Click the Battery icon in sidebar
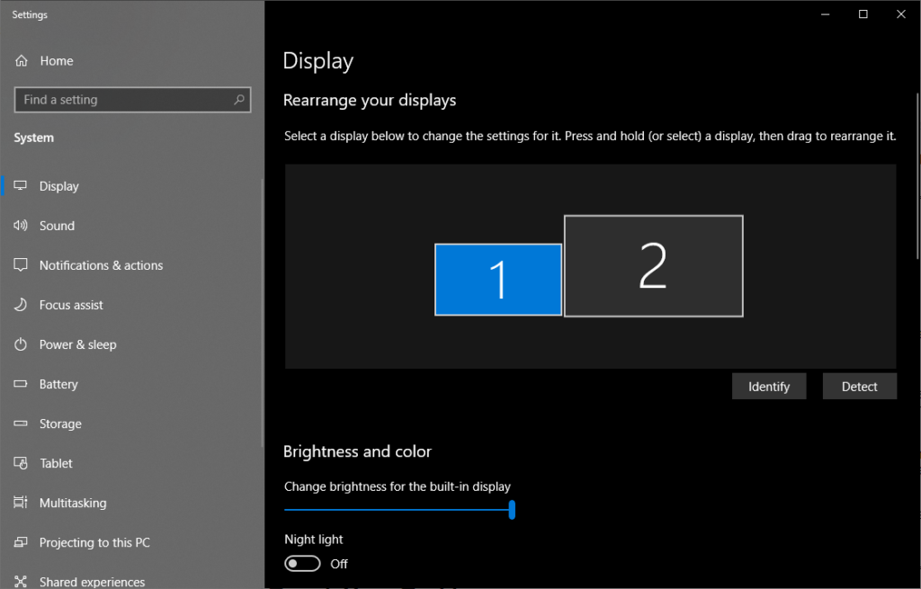The image size is (921, 589). pyautogui.click(x=22, y=384)
